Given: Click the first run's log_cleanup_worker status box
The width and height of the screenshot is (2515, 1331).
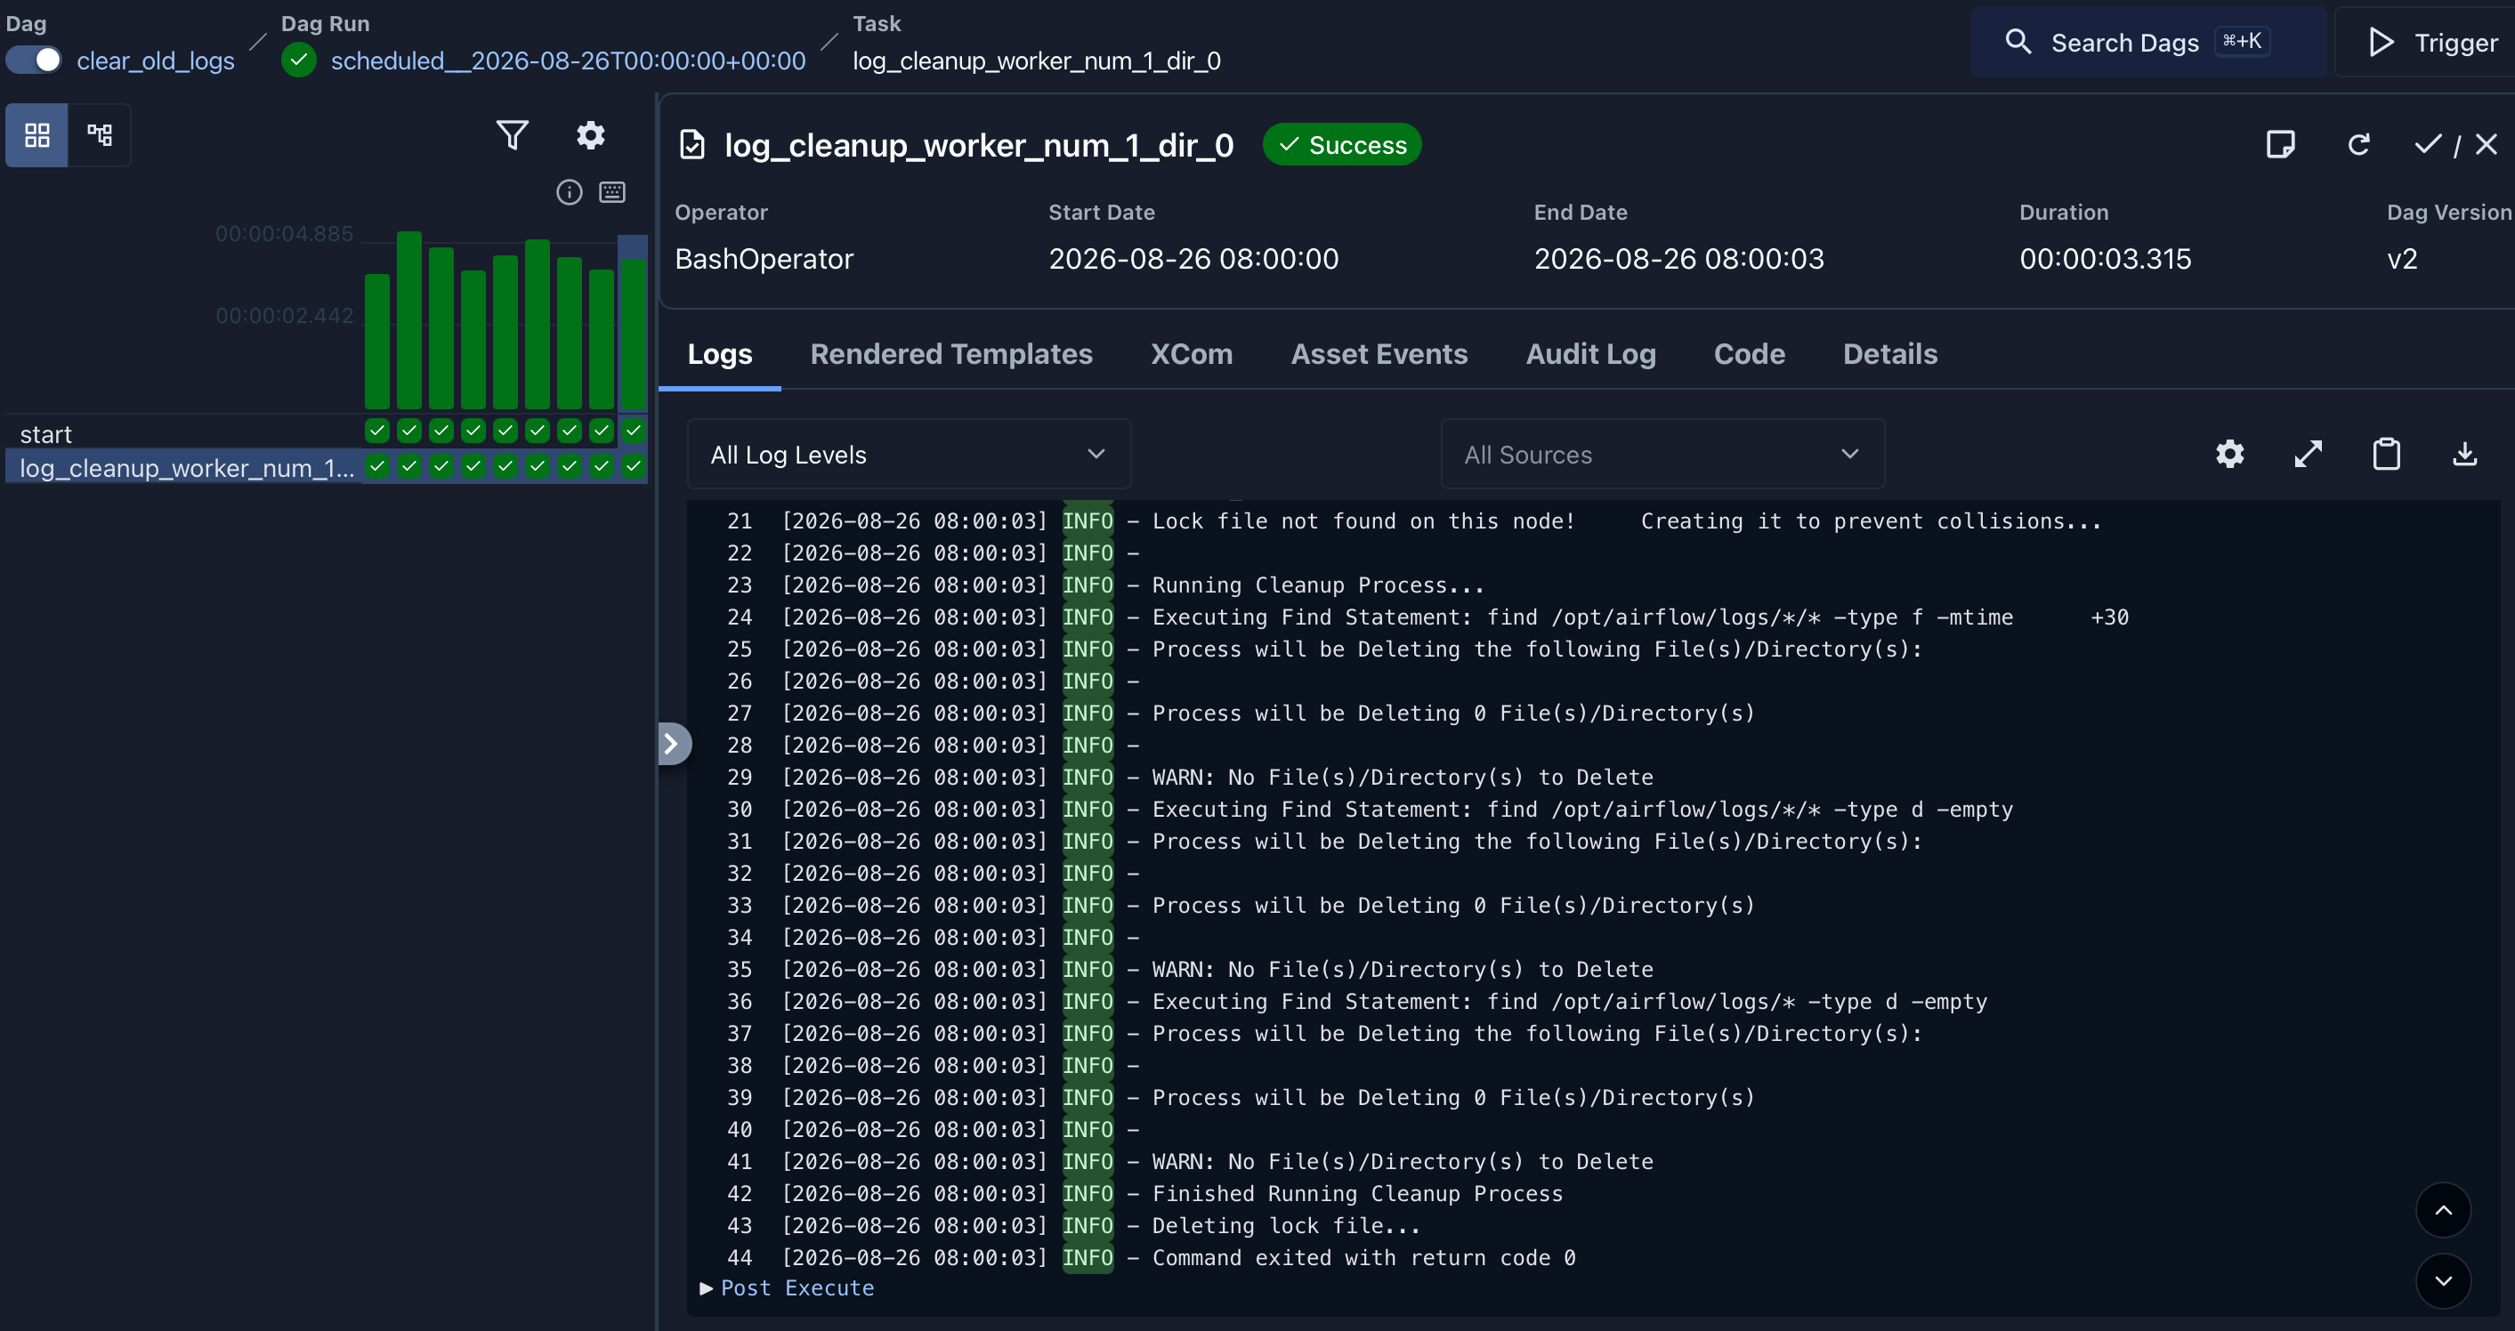Looking at the screenshot, I should tap(376, 466).
